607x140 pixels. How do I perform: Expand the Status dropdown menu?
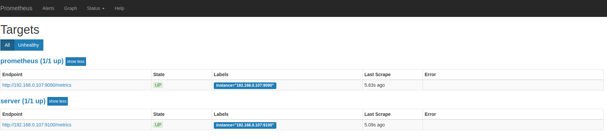pos(96,8)
